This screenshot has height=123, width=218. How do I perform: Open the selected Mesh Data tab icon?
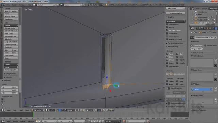coord(216,28)
